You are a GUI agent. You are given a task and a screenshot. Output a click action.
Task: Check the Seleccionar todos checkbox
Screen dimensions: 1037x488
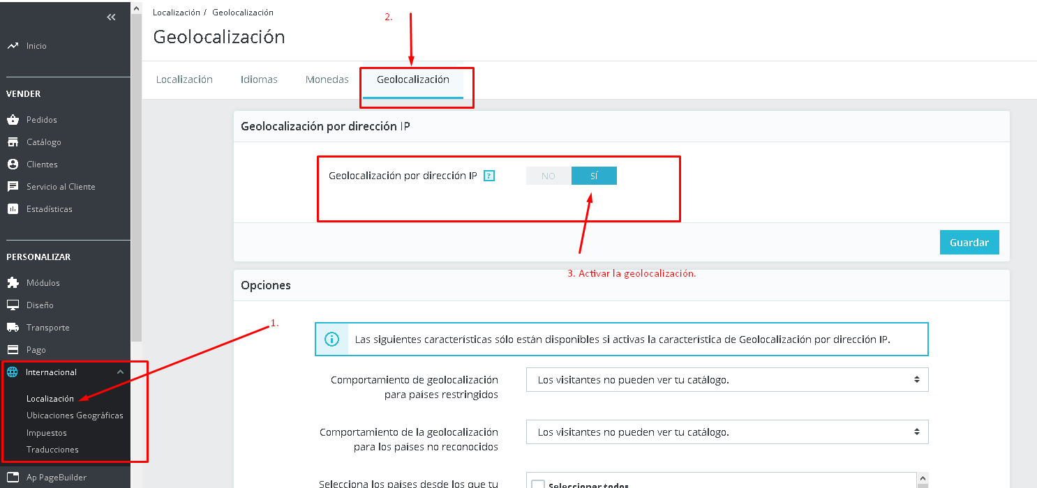[x=538, y=485]
